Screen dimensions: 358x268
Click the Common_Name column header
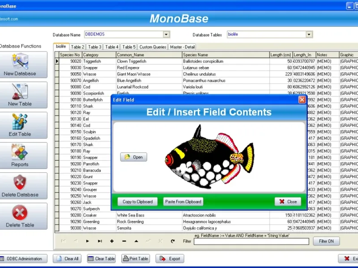149,55
